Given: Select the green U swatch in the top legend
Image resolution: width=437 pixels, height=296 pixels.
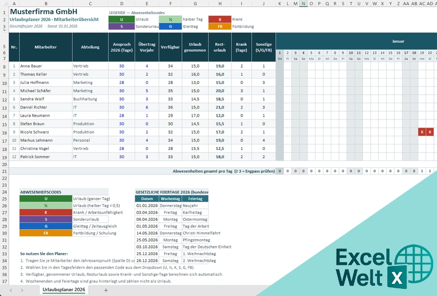Looking at the screenshot, I should click(122, 19).
